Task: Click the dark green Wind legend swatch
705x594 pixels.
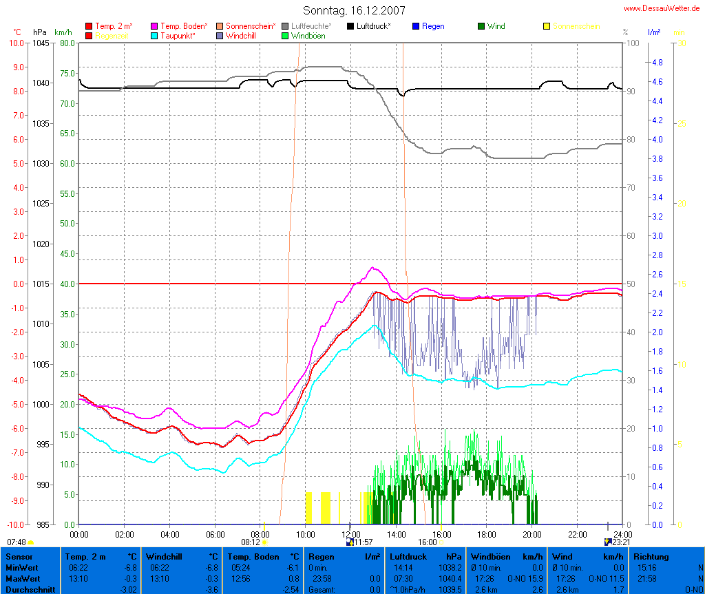Action: coord(481,26)
